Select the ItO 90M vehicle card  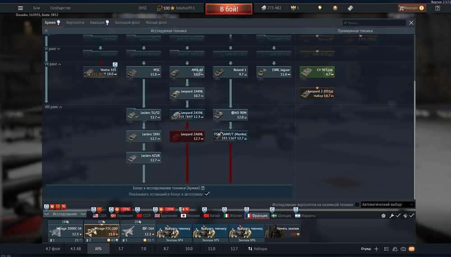tap(230, 115)
